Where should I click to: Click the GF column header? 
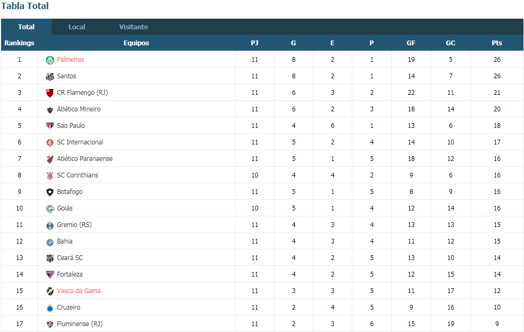point(410,43)
